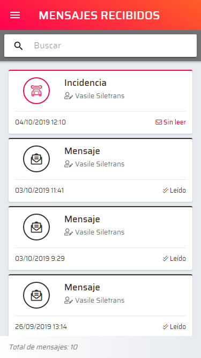This screenshot has width=201, height=358.
Task: Open the Incidencia message title
Action: point(85,83)
